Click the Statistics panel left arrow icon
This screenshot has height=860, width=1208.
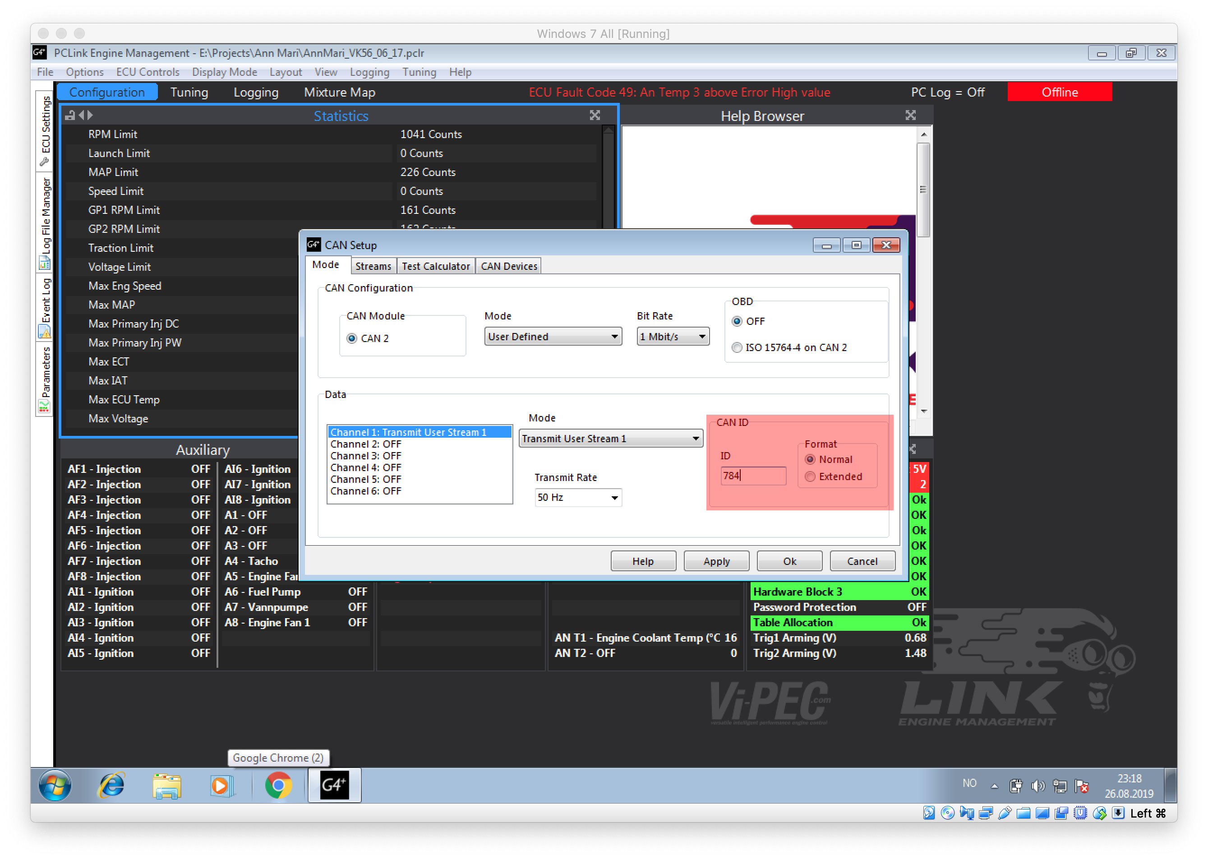[x=82, y=115]
